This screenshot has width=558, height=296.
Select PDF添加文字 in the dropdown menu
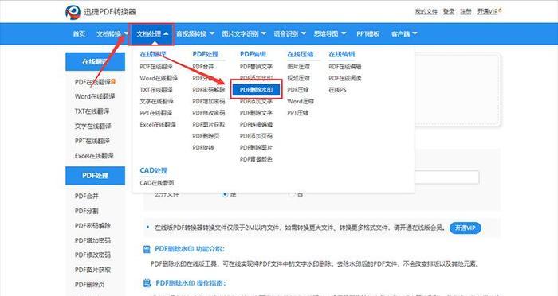256,101
